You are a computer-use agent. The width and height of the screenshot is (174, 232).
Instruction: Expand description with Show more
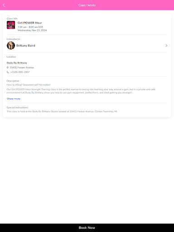14,99
